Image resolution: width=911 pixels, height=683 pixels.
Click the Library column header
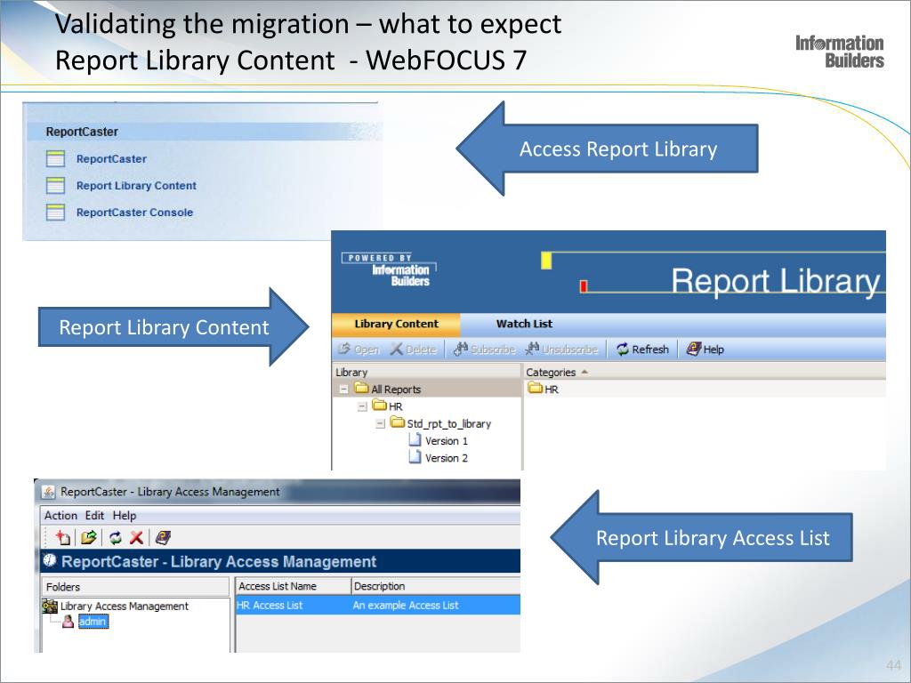pyautogui.click(x=426, y=373)
